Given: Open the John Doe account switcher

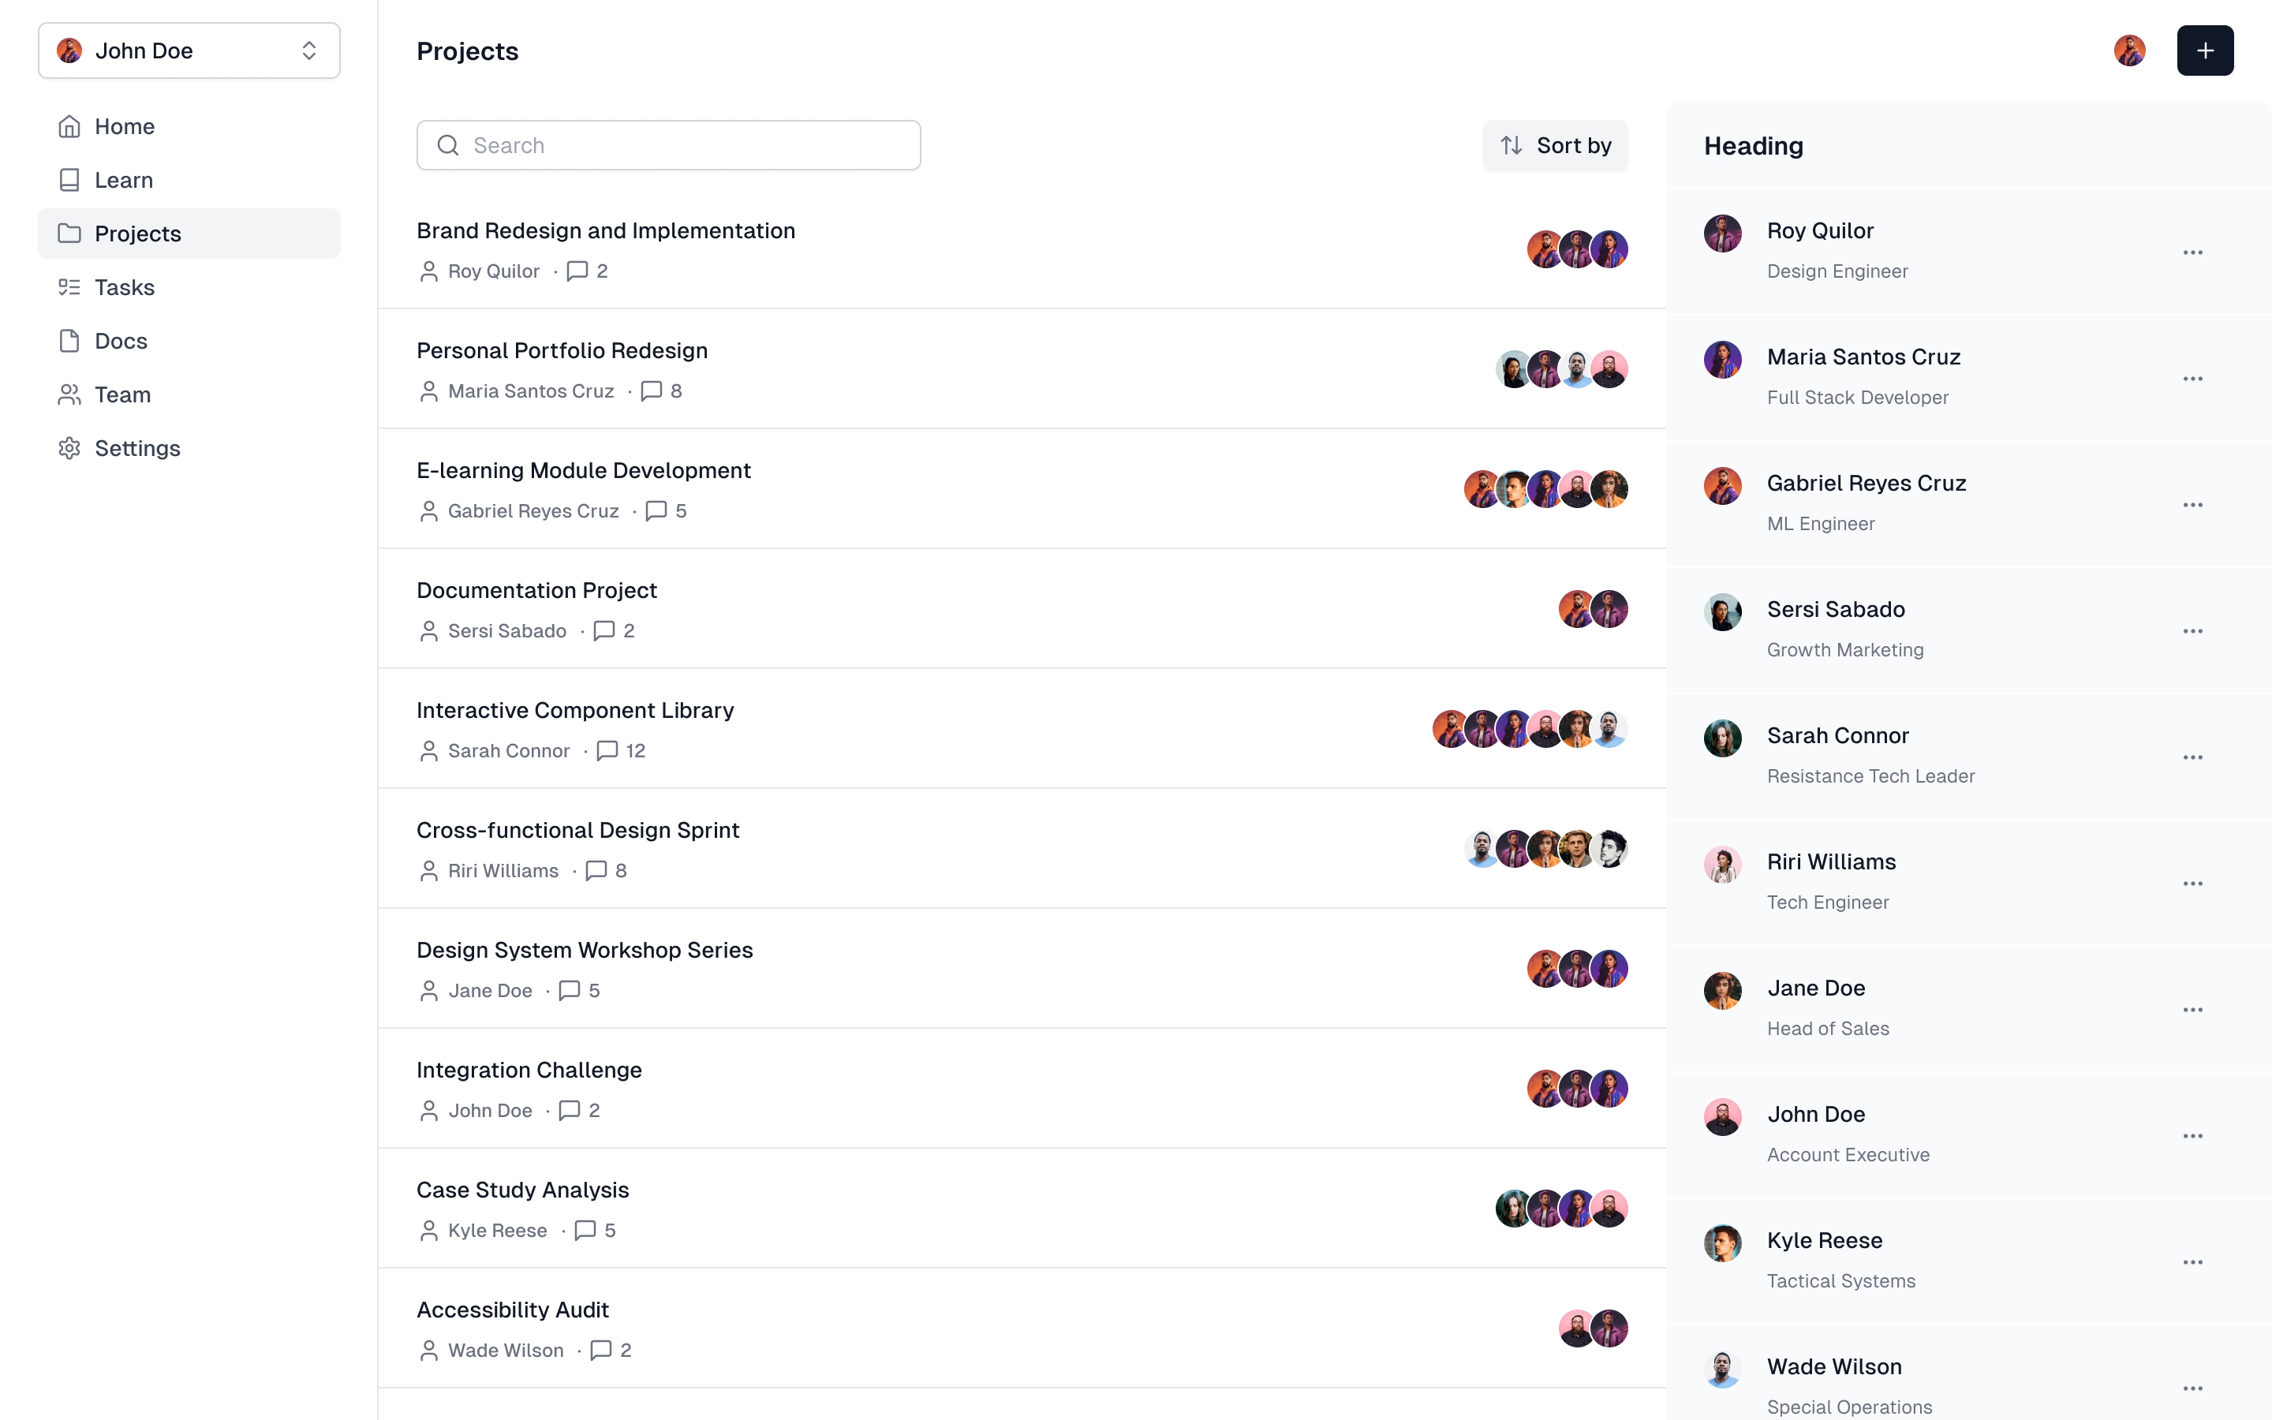Looking at the screenshot, I should coord(189,50).
